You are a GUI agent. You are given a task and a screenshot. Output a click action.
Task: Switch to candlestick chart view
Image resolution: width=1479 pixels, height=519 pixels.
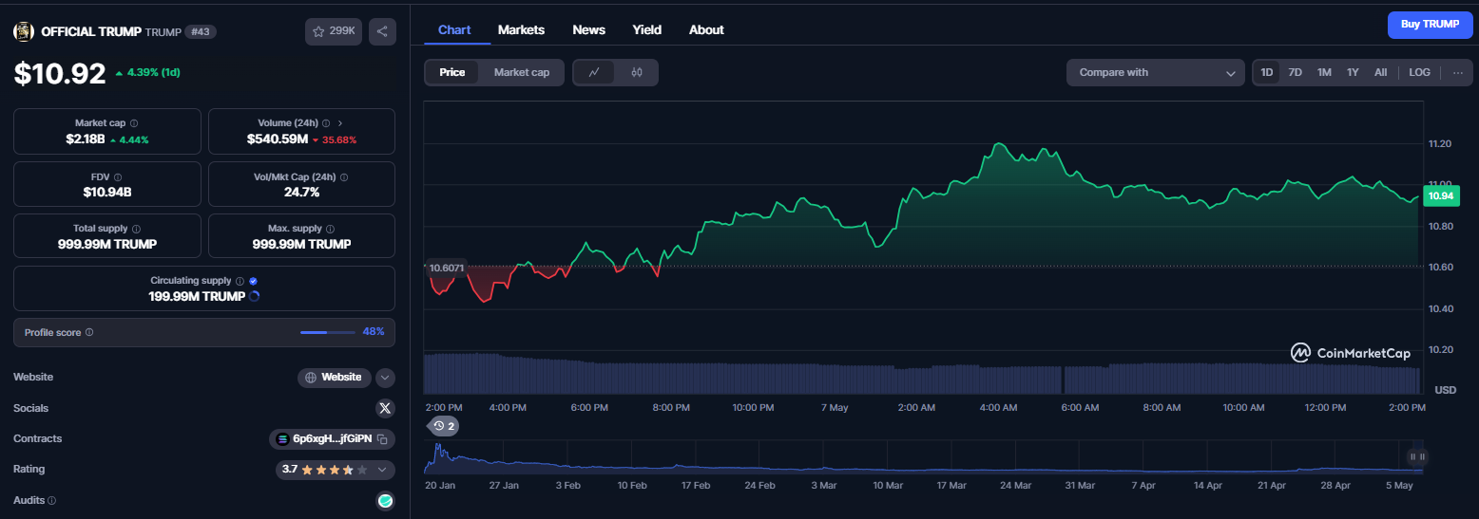click(x=637, y=72)
